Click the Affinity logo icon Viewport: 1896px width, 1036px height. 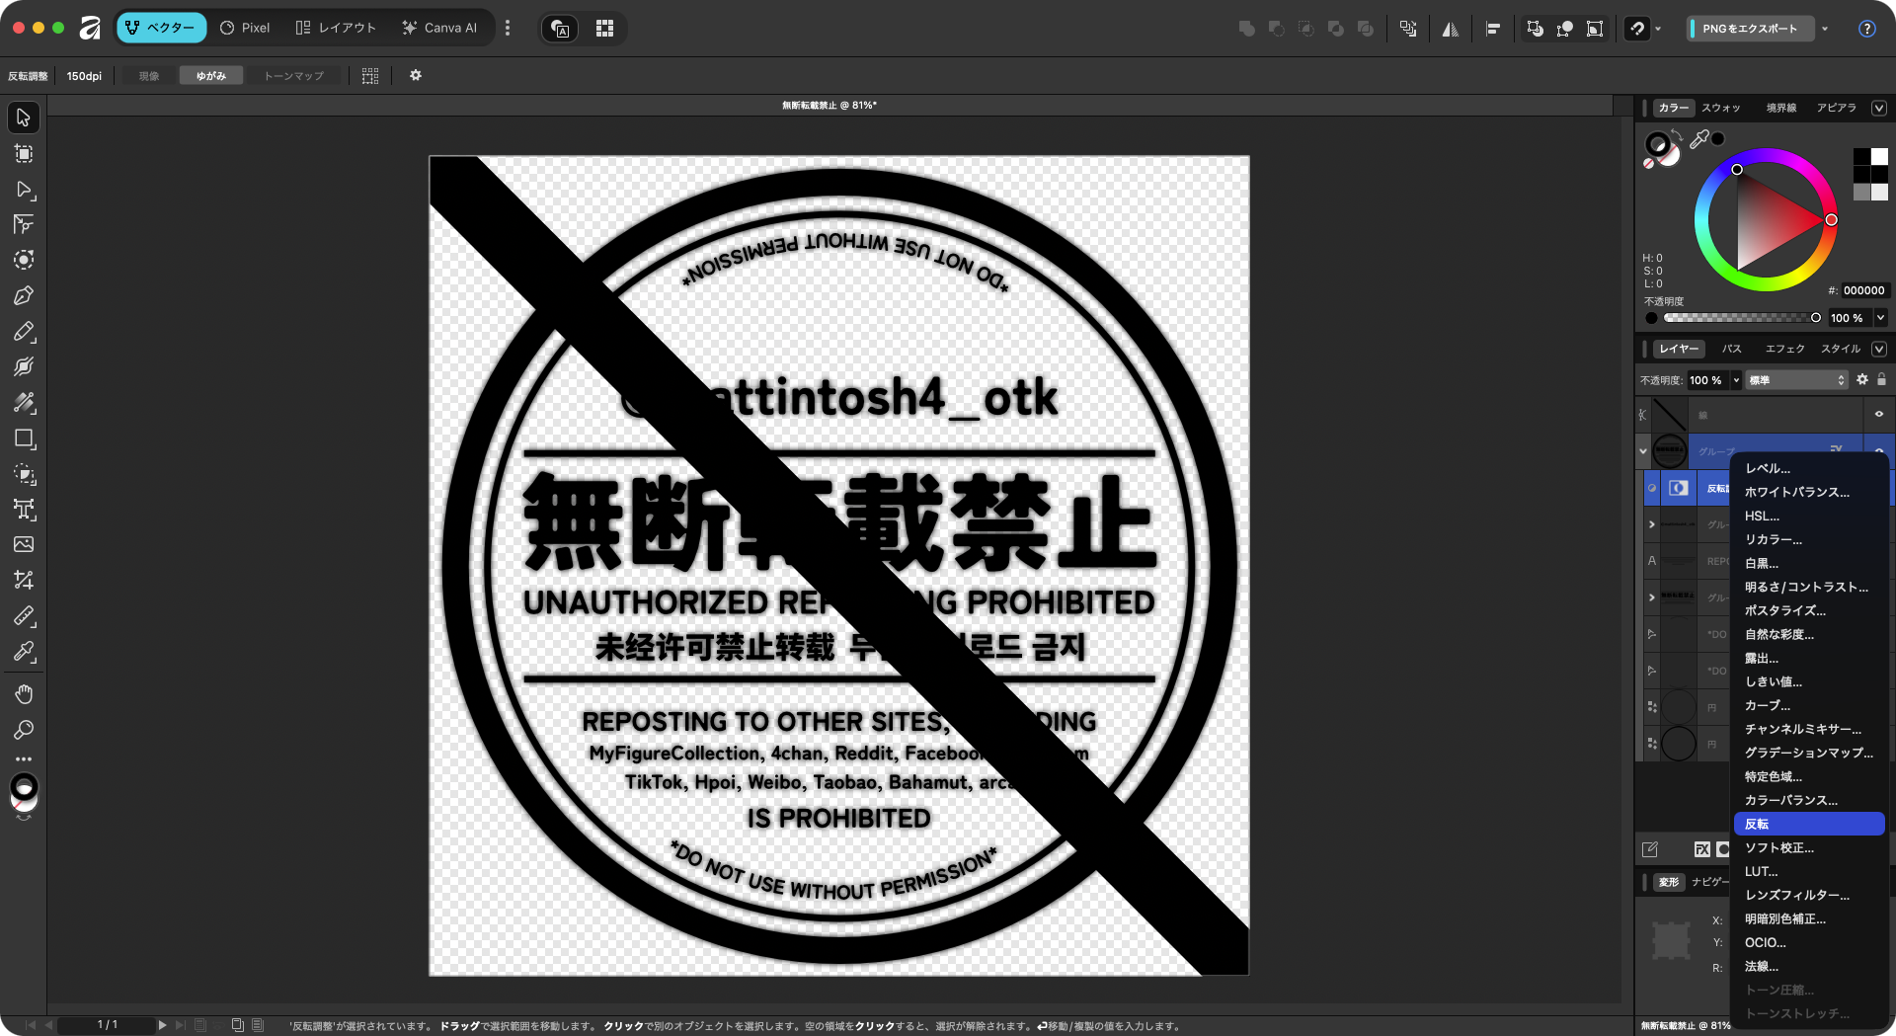click(x=90, y=28)
